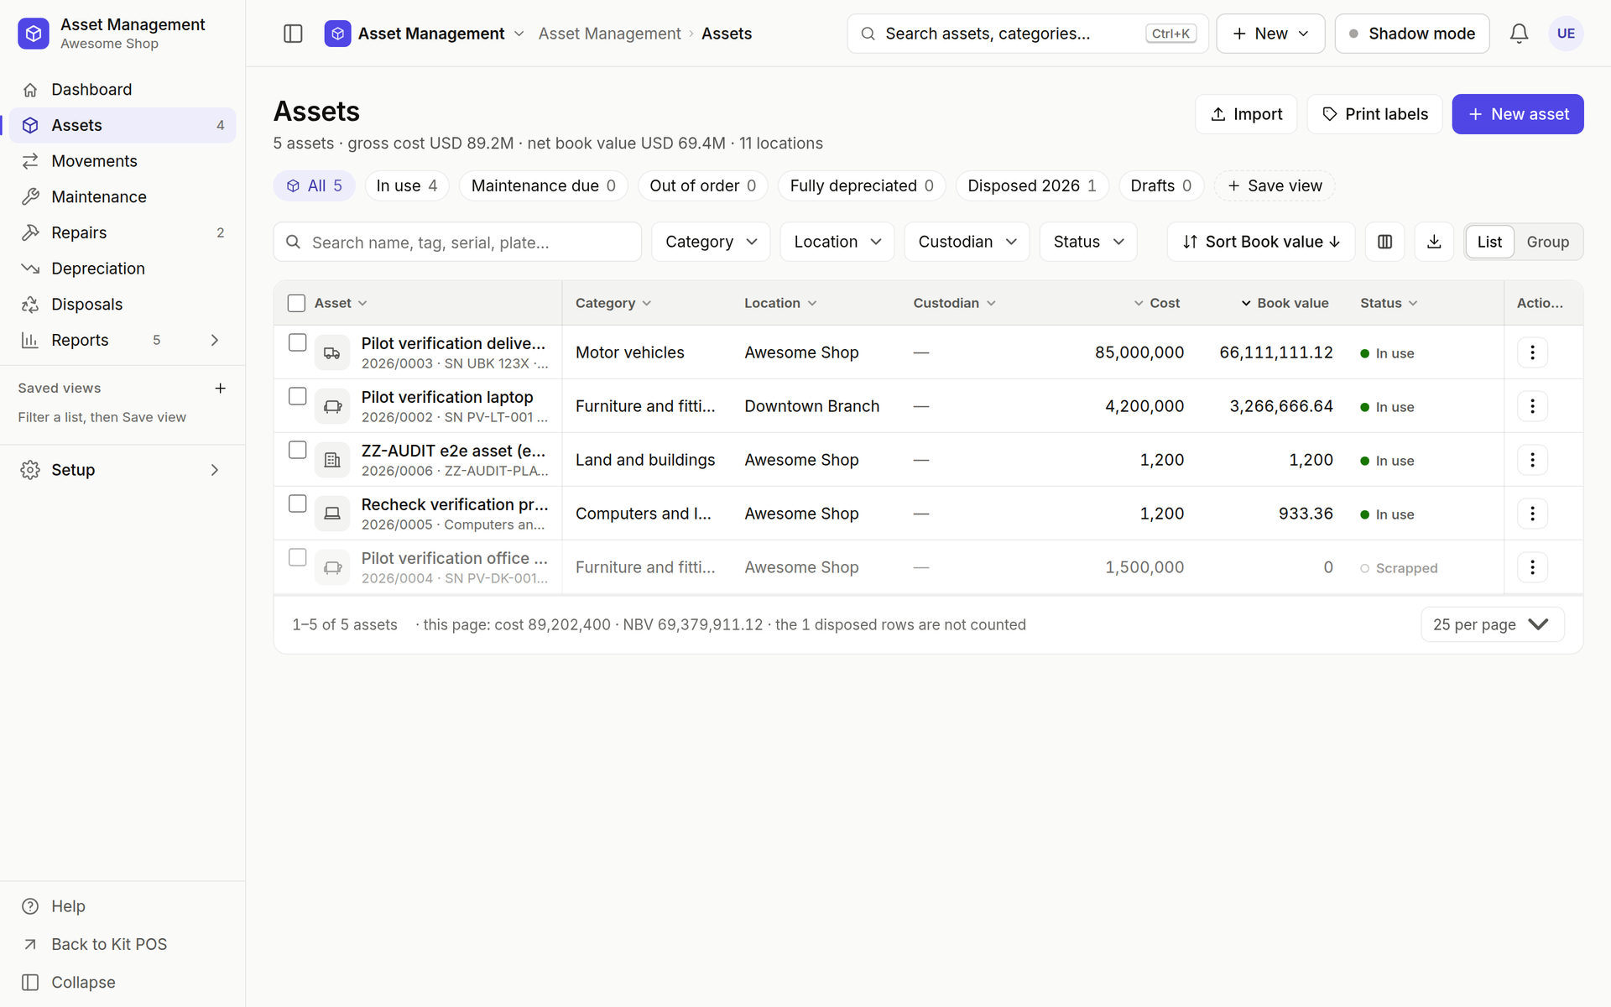The image size is (1611, 1007).
Task: Open row actions for Pilot verification laptop
Action: tap(1532, 406)
